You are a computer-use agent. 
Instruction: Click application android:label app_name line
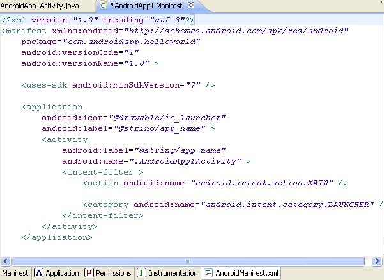click(128, 128)
